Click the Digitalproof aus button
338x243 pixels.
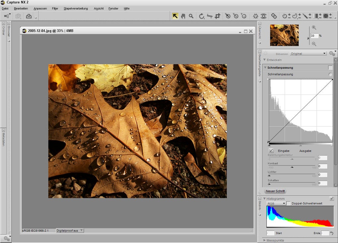(x=70, y=230)
